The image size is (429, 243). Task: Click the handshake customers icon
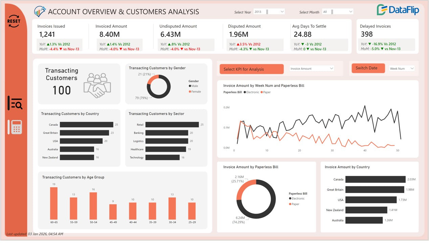tap(97, 85)
